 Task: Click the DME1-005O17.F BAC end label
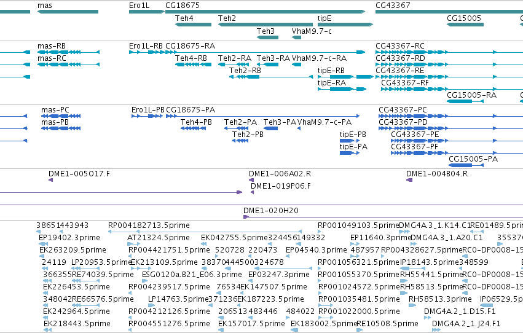click(x=79, y=174)
